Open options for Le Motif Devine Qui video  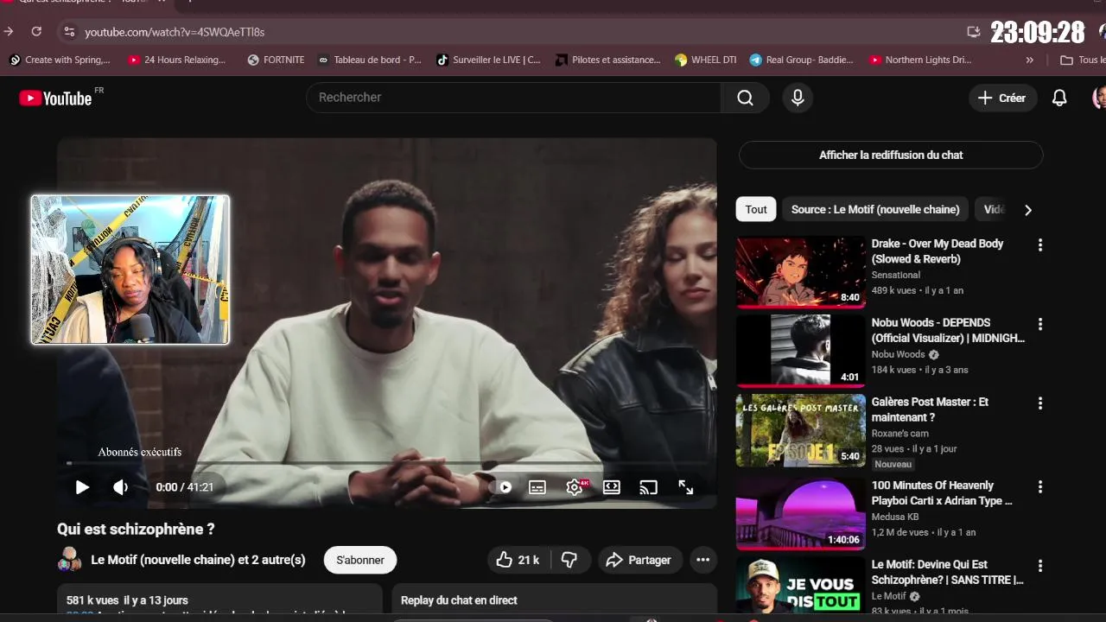tap(1040, 566)
